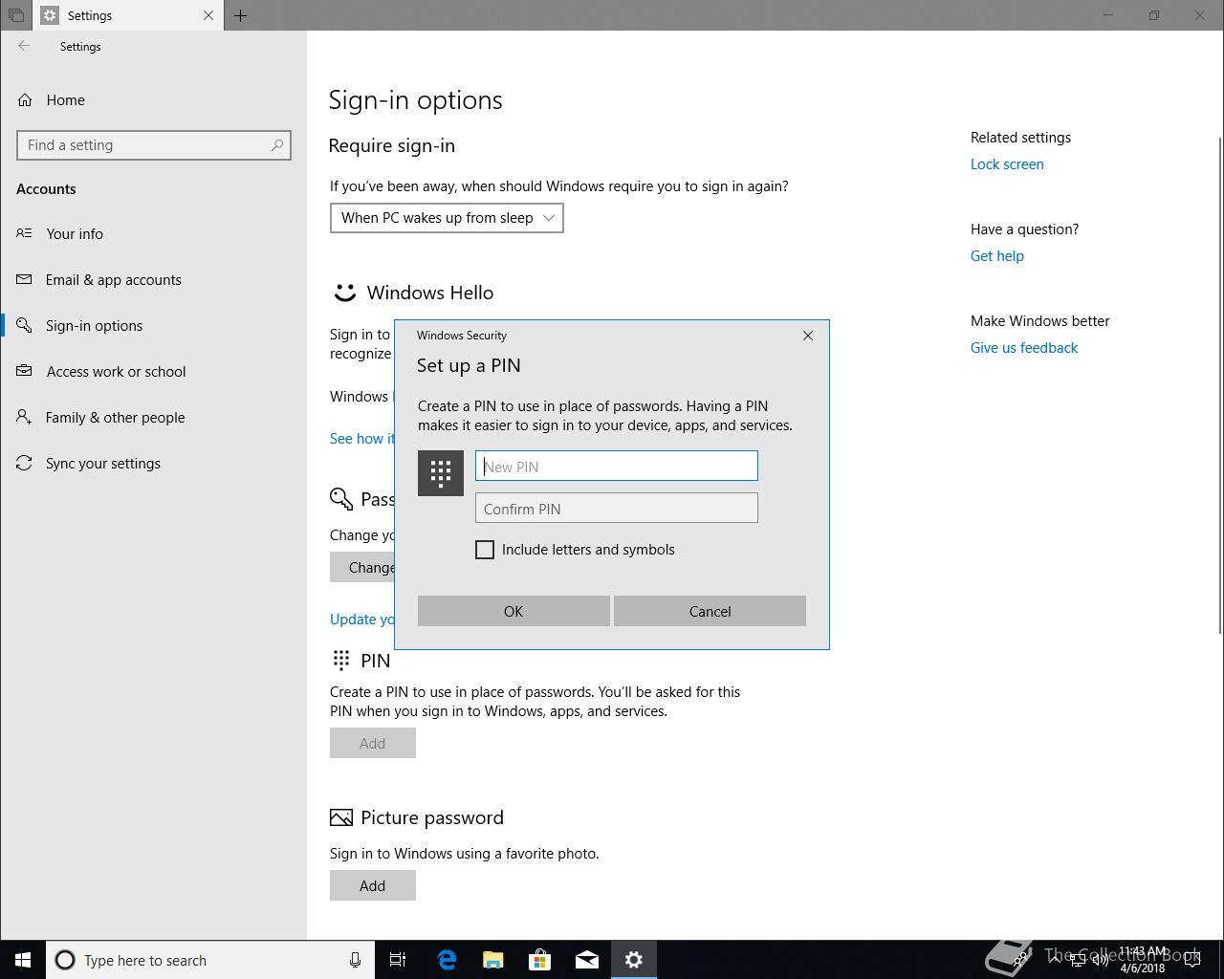The width and height of the screenshot is (1224, 979).
Task: Check Include letters and symbols box
Action: (485, 550)
